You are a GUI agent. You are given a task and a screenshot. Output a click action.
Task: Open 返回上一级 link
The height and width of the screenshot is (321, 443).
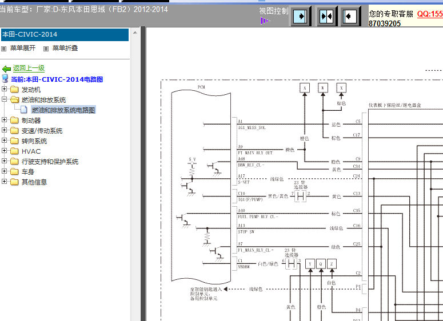click(x=29, y=68)
